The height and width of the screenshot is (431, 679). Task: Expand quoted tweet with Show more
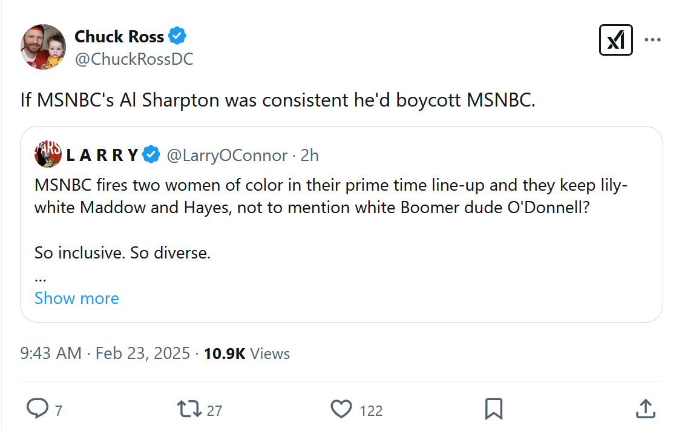(77, 298)
